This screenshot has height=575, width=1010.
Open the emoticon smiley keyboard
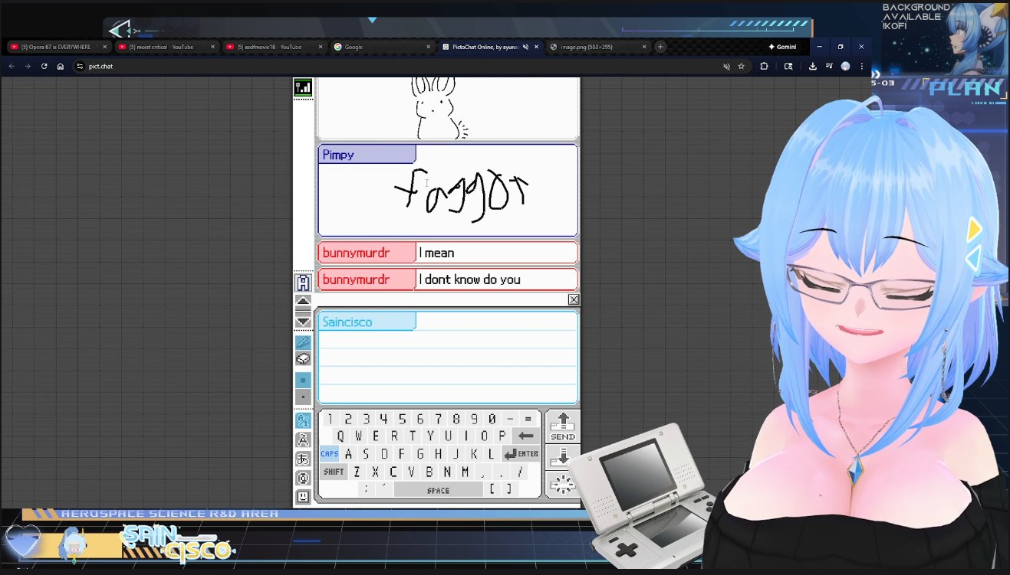[x=303, y=496]
